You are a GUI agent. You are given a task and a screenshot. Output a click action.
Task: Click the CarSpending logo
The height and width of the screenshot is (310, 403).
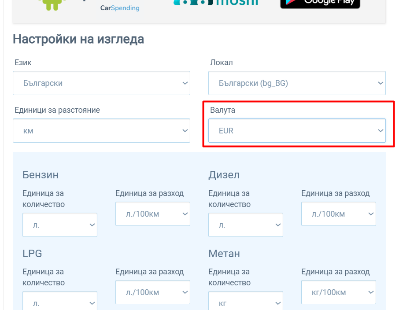tap(119, 7)
